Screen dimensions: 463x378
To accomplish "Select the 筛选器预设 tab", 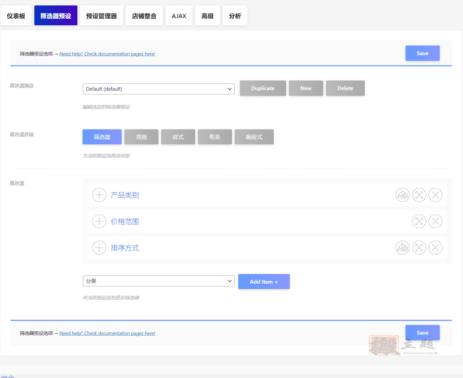I will (56, 15).
